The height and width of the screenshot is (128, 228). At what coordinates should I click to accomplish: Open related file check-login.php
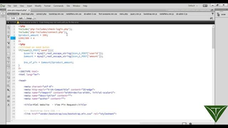27,14
